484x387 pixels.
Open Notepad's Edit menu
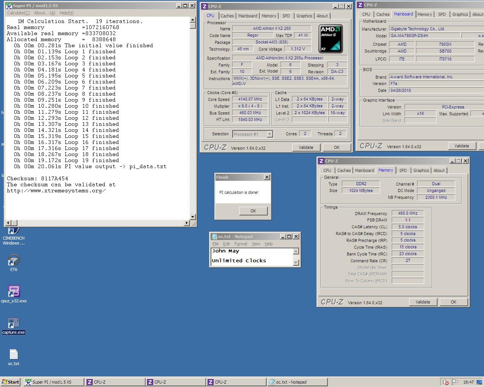(x=226, y=244)
